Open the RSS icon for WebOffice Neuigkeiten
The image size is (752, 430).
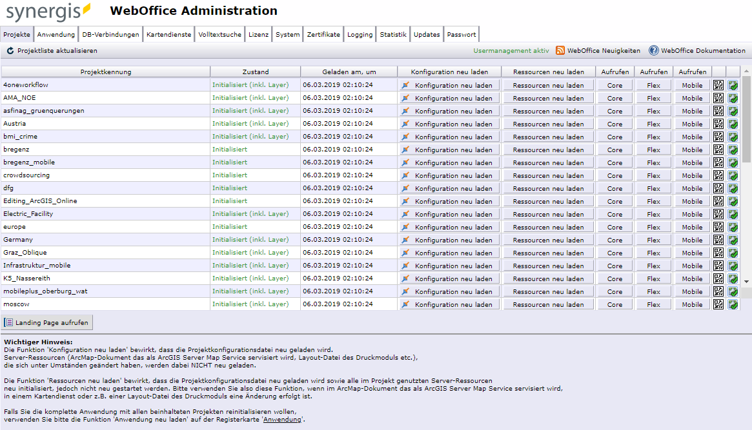coord(560,50)
